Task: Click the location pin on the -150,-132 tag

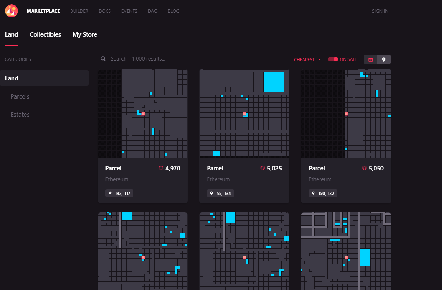Action: [313, 193]
